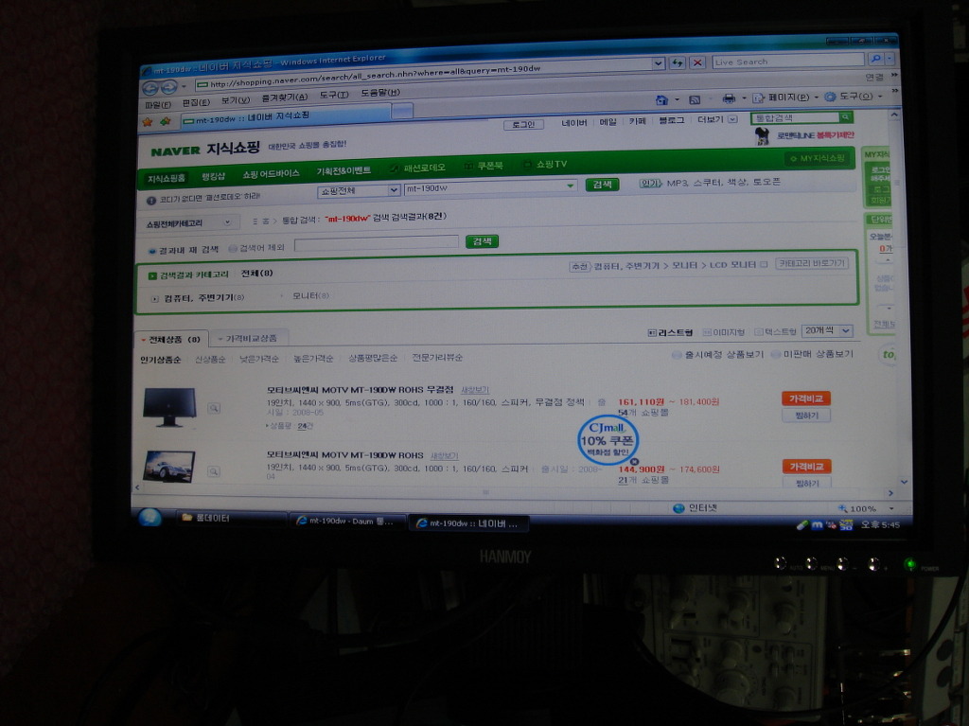Click the 도구(O) gear tools icon
This screenshot has width=969, height=726.
830,97
